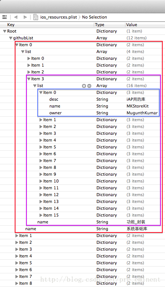The width and height of the screenshot is (165, 287).
Task: Expand Item 1 in the 4-item list
Action: coord(29,66)
